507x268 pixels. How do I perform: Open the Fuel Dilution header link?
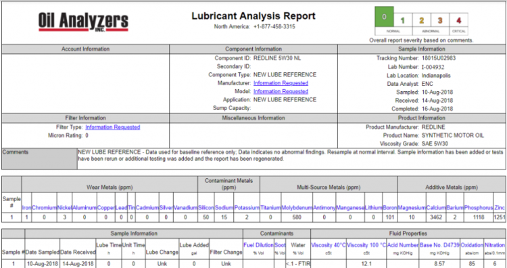(258, 245)
